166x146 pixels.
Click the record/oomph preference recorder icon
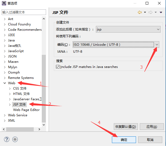[x=15, y=139]
